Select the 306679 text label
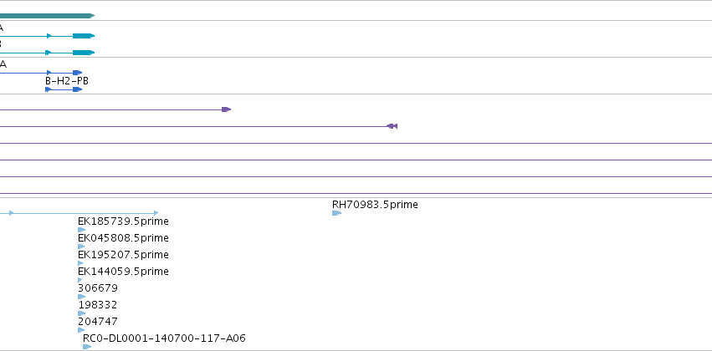712x351 pixels. pos(98,288)
